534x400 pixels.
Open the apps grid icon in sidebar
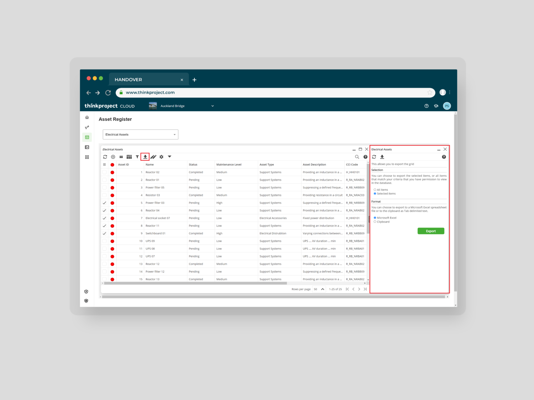pyautogui.click(x=87, y=157)
